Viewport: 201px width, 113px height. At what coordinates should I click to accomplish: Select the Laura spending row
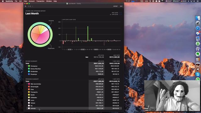pos(74,100)
